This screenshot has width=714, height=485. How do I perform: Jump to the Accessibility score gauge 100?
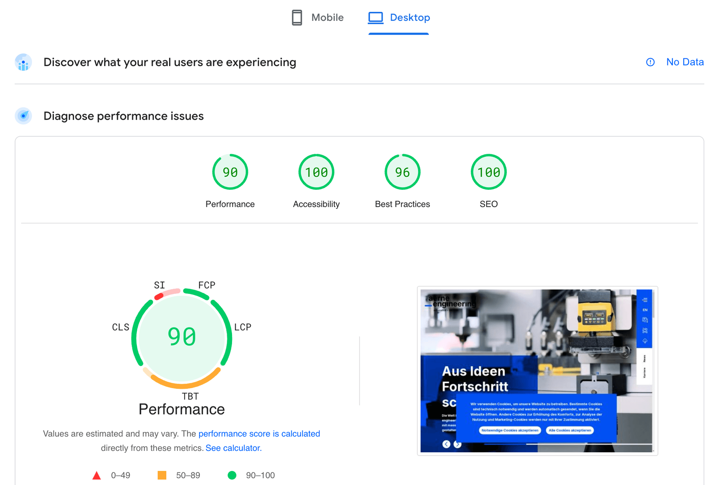(316, 172)
